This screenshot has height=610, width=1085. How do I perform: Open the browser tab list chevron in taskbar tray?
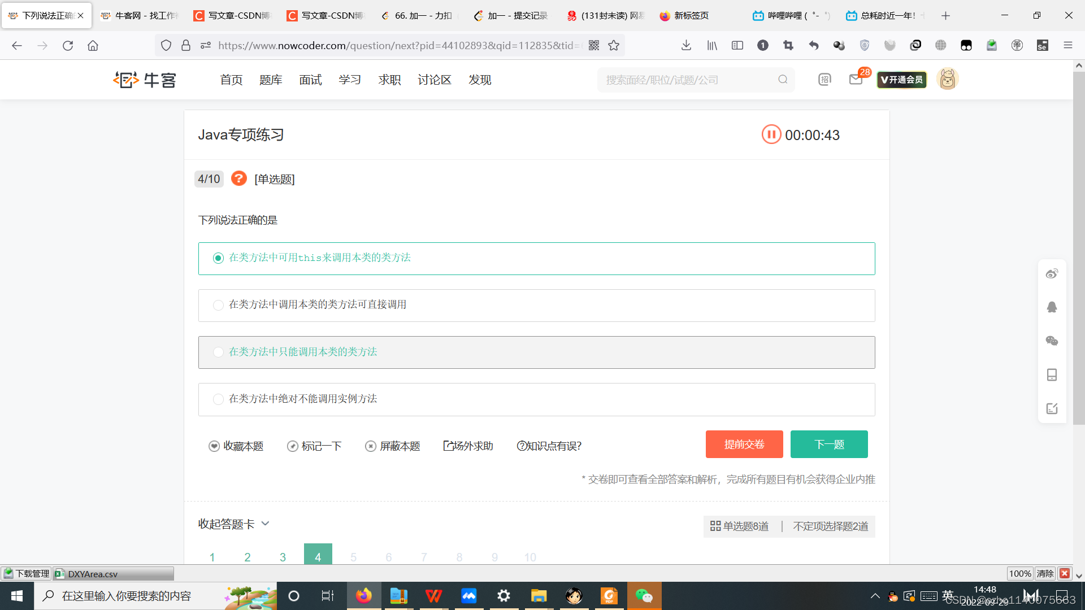point(875,595)
